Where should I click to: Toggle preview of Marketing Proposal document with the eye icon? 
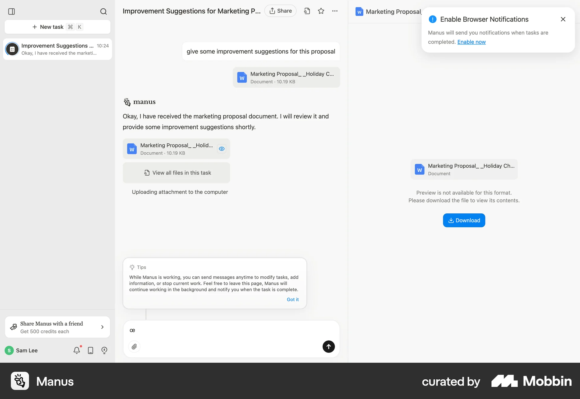click(222, 149)
